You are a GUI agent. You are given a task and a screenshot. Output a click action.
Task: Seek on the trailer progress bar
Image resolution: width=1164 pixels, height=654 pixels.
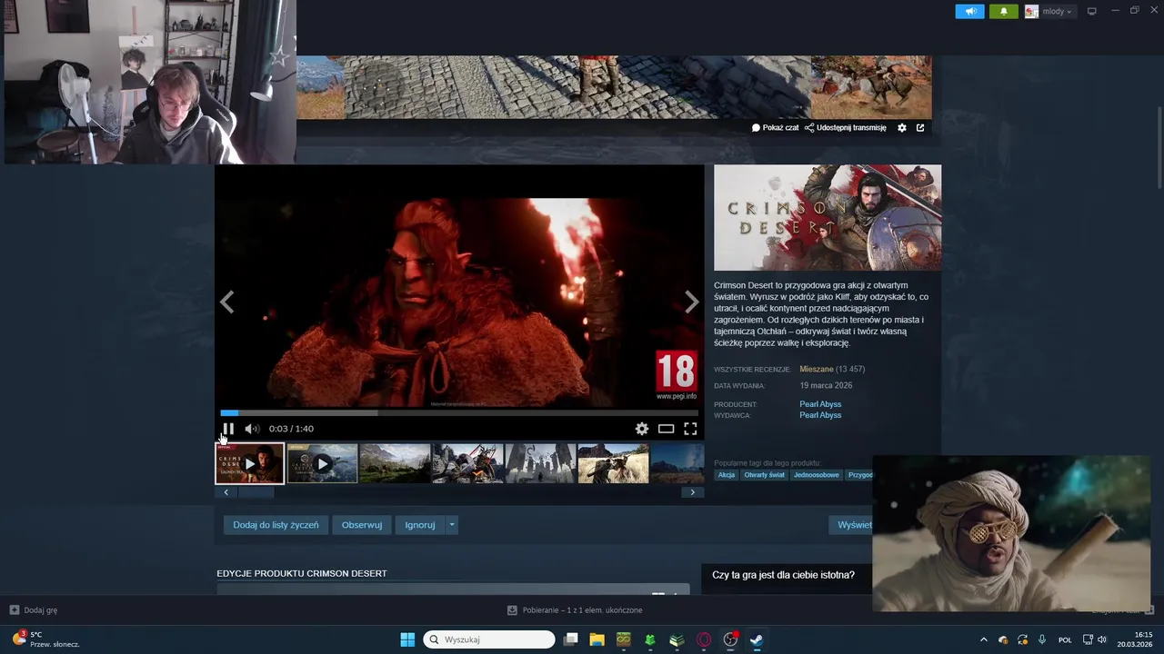coord(459,413)
